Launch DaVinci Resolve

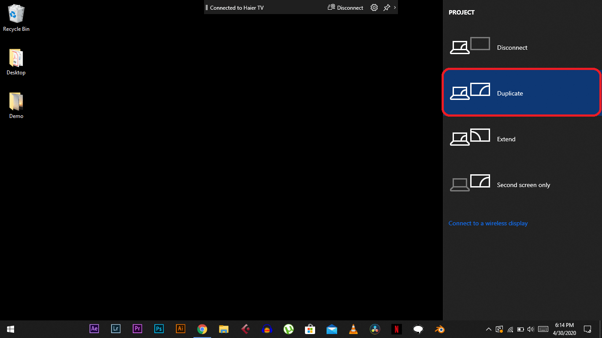point(375,329)
